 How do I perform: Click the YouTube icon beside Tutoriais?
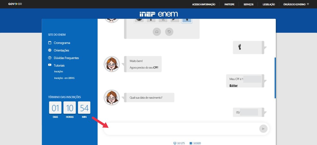[x=50, y=65]
